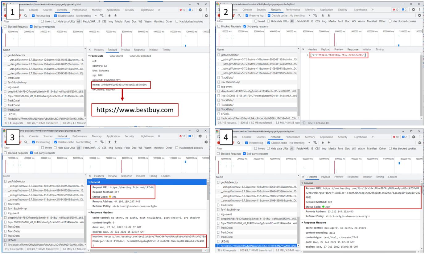
Task: Enable Blocked Requests checkbox in window 3
Action: pyautogui.click(x=5, y=153)
